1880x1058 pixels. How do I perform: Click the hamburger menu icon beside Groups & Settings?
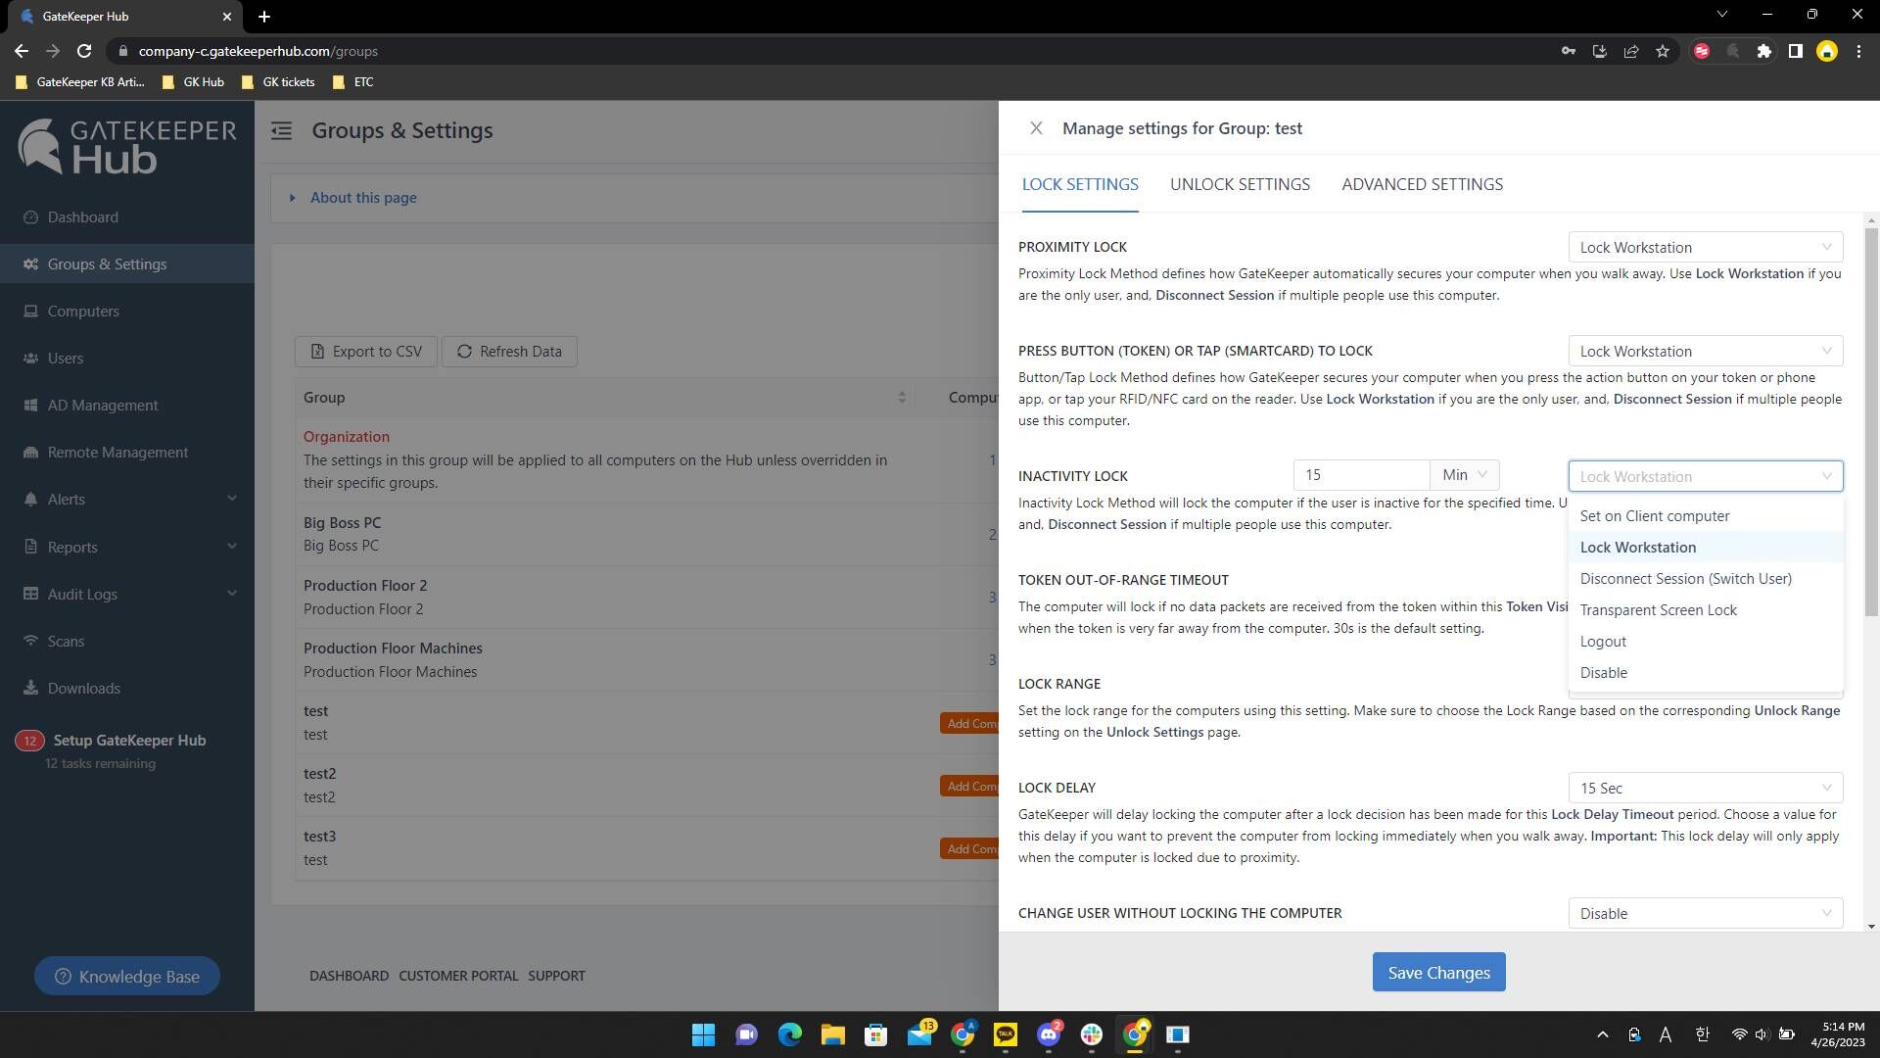[281, 130]
